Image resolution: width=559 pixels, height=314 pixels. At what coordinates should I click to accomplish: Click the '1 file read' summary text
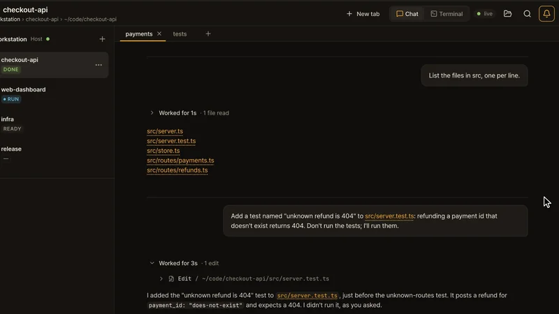tap(216, 113)
